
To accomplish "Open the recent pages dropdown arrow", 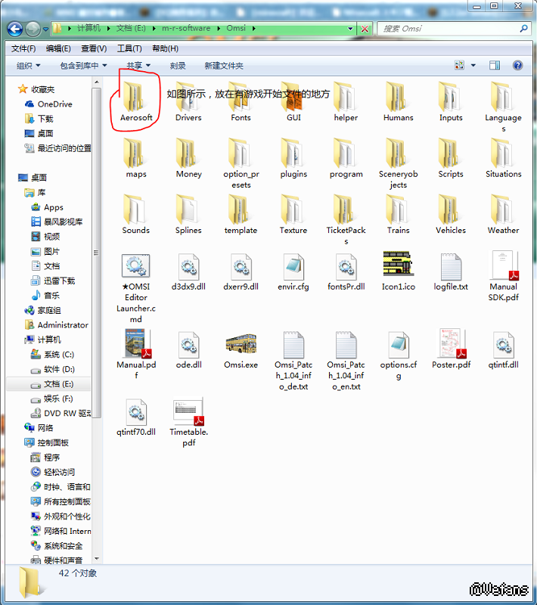I will (45, 29).
